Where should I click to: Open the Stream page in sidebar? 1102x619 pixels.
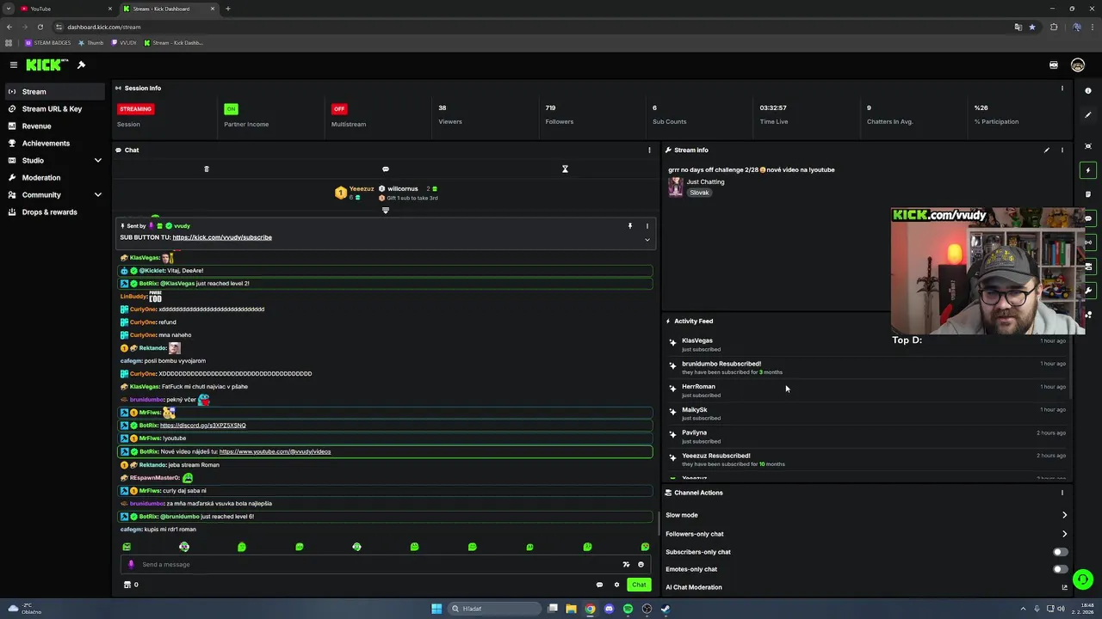coord(53,91)
